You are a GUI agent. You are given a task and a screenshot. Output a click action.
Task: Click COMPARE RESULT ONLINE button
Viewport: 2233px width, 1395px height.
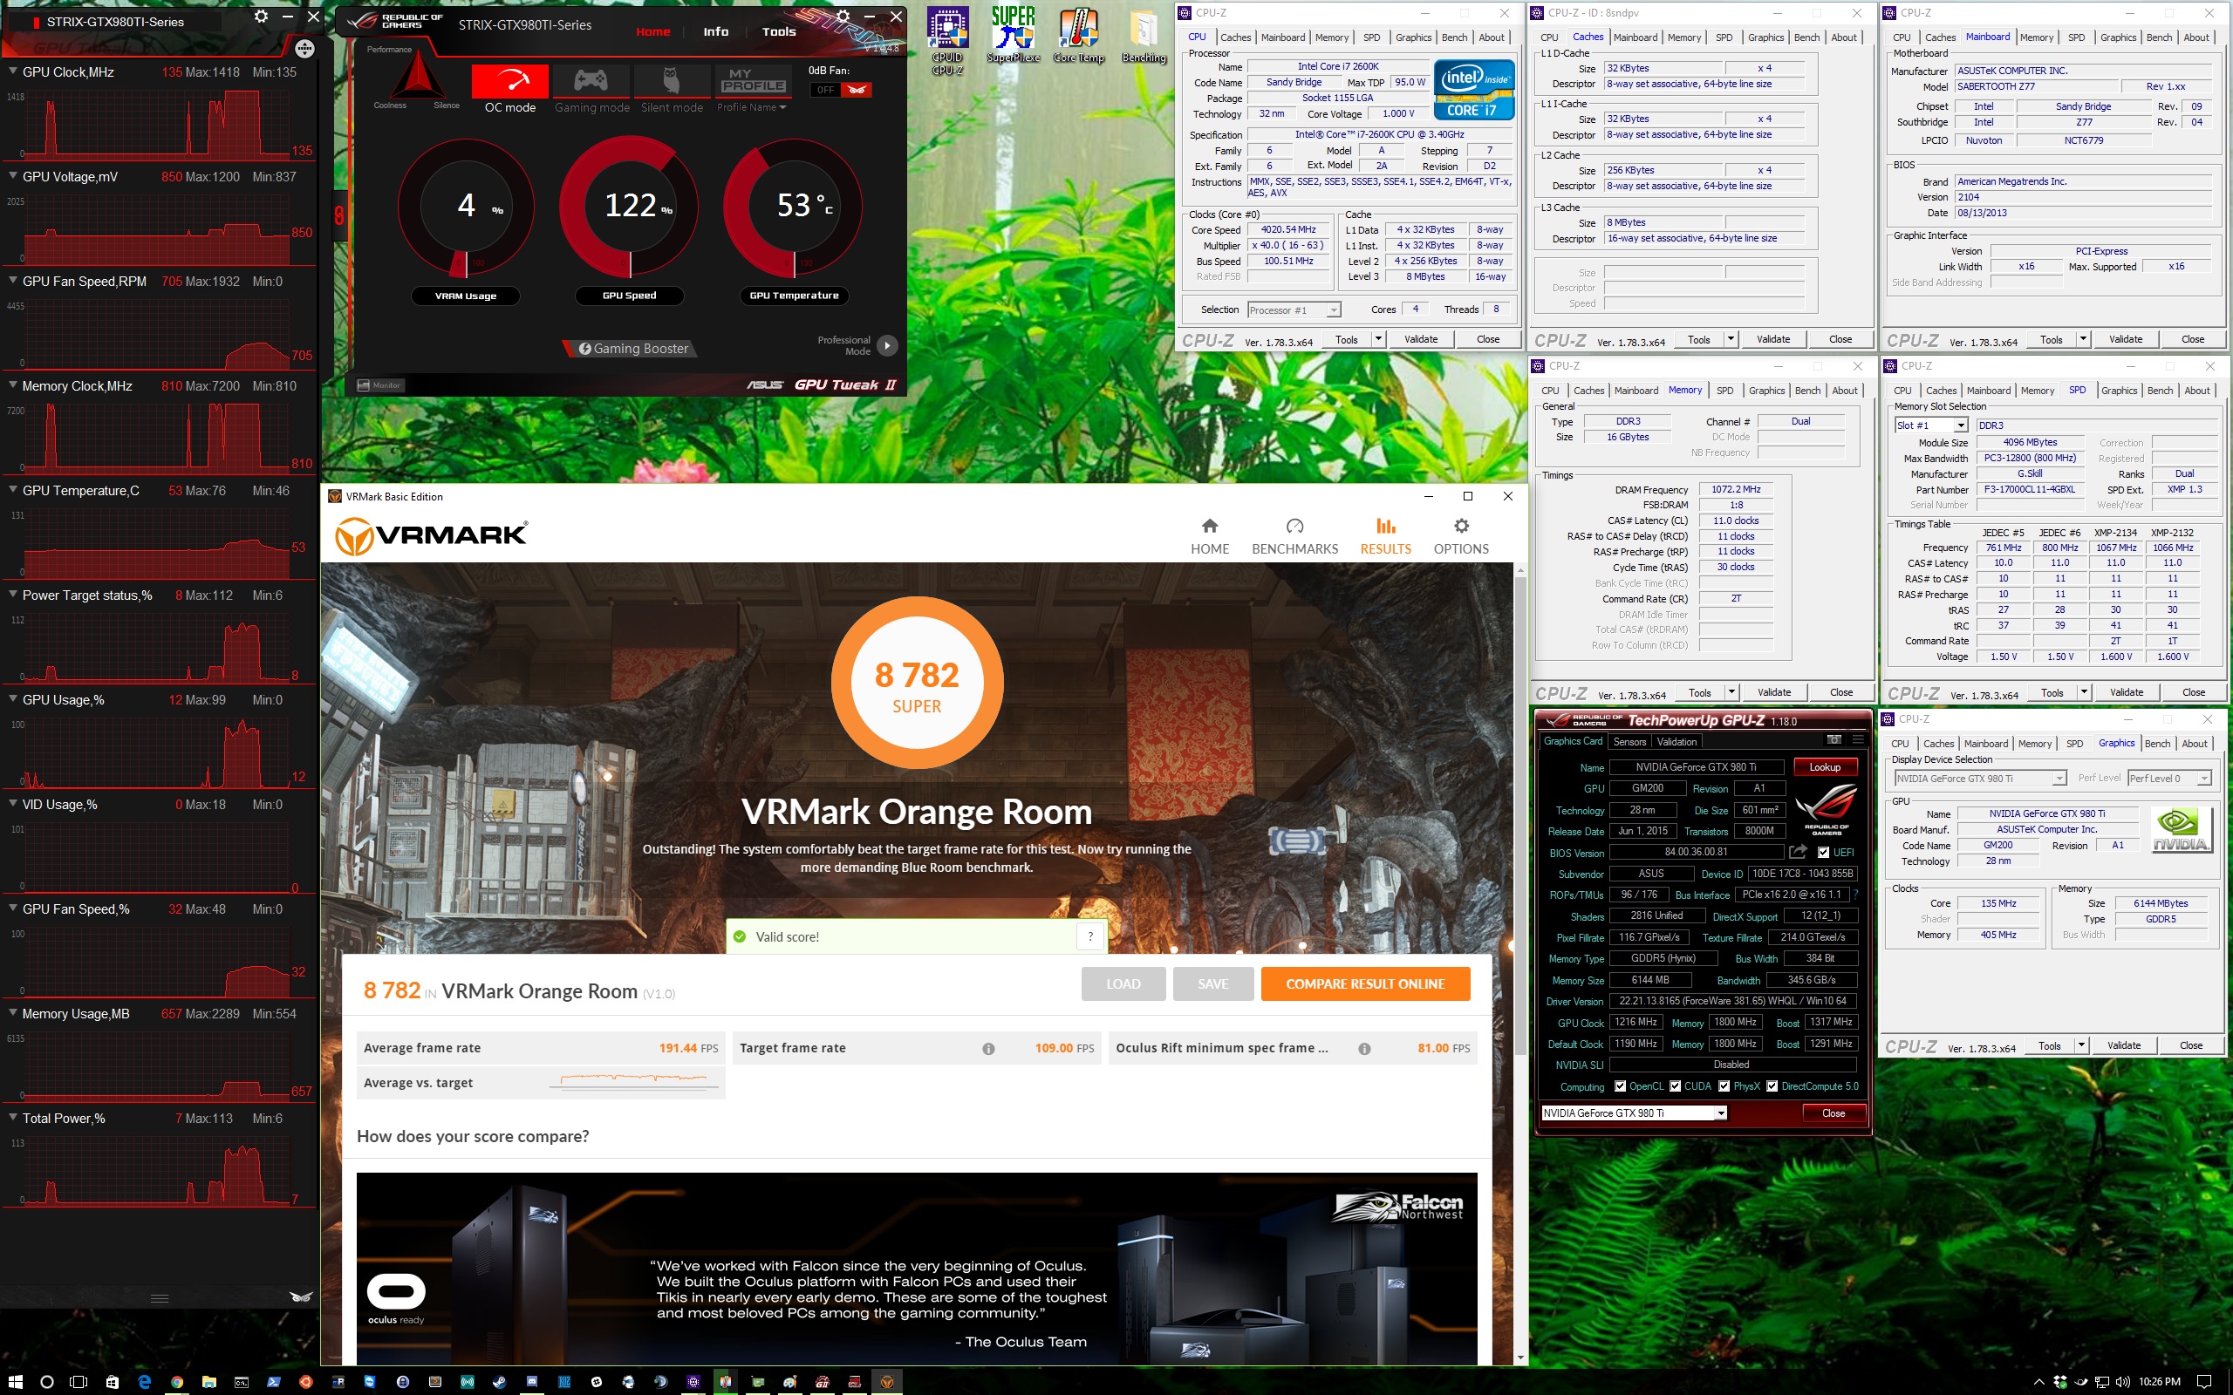click(x=1365, y=983)
